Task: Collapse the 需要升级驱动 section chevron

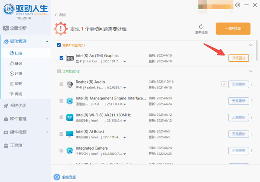Action: pos(250,45)
